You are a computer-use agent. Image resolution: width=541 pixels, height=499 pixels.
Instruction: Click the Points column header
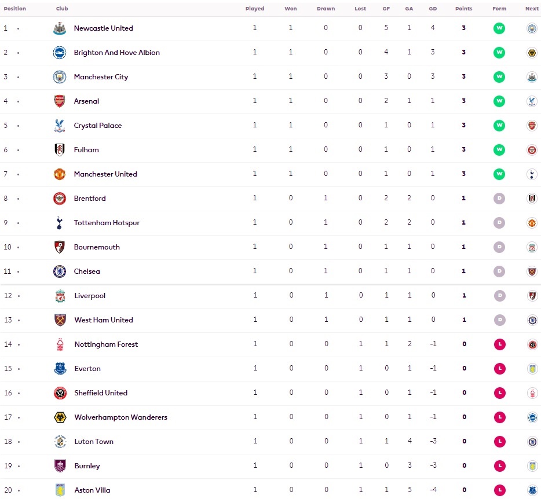click(x=463, y=9)
